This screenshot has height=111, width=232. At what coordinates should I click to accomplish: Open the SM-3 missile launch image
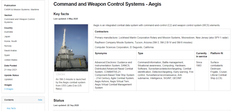(x=71, y=48)
